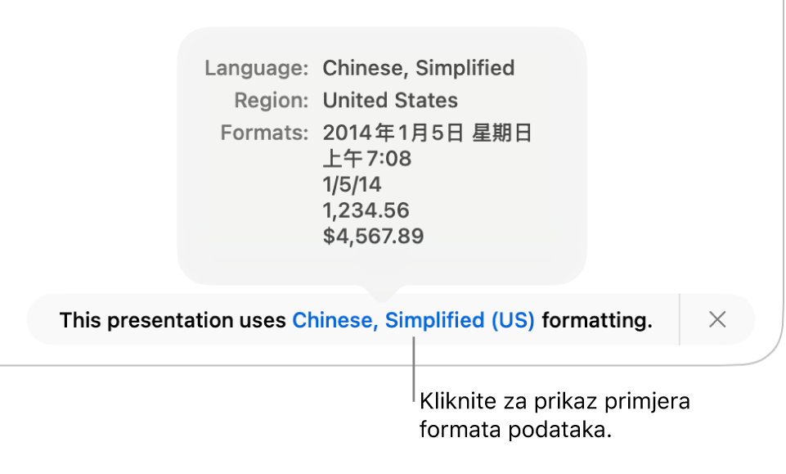
Task: Click the "Chinese, Simplified" language value
Action: pyautogui.click(x=419, y=68)
